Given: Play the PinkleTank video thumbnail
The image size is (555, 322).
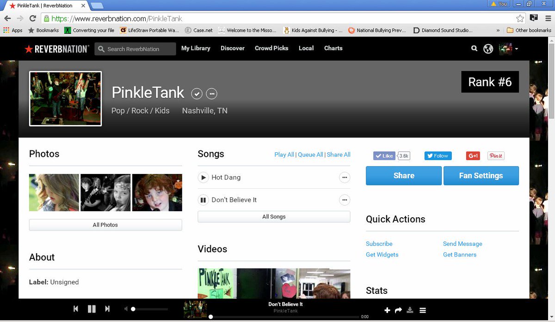Looking at the screenshot, I should coord(274,283).
